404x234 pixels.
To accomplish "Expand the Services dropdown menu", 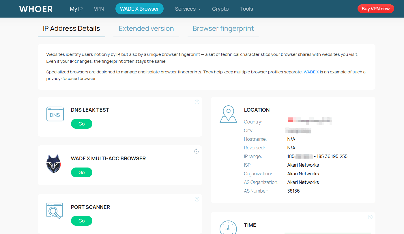I will click(188, 9).
